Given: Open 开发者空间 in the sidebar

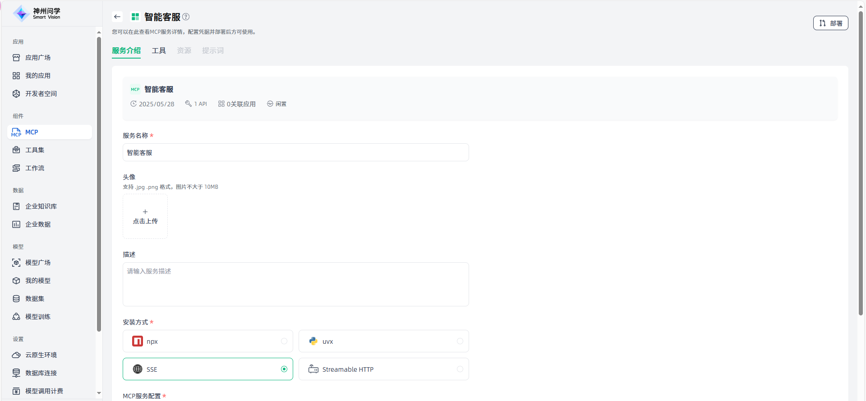Looking at the screenshot, I should pos(41,94).
